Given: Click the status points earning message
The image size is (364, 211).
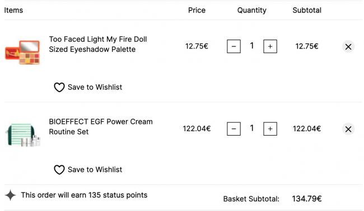Looking at the screenshot, I should 84,195.
